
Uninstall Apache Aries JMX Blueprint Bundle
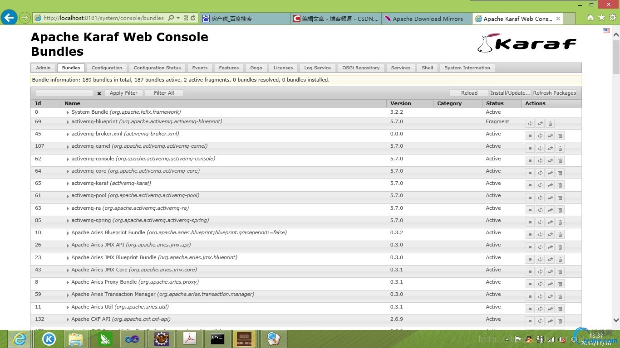[x=560, y=259]
